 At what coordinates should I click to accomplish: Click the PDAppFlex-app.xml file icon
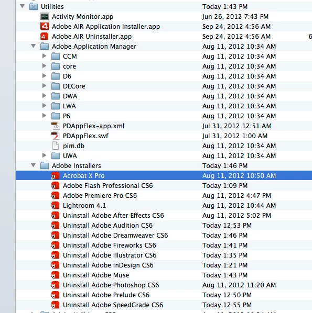[x=56, y=126]
